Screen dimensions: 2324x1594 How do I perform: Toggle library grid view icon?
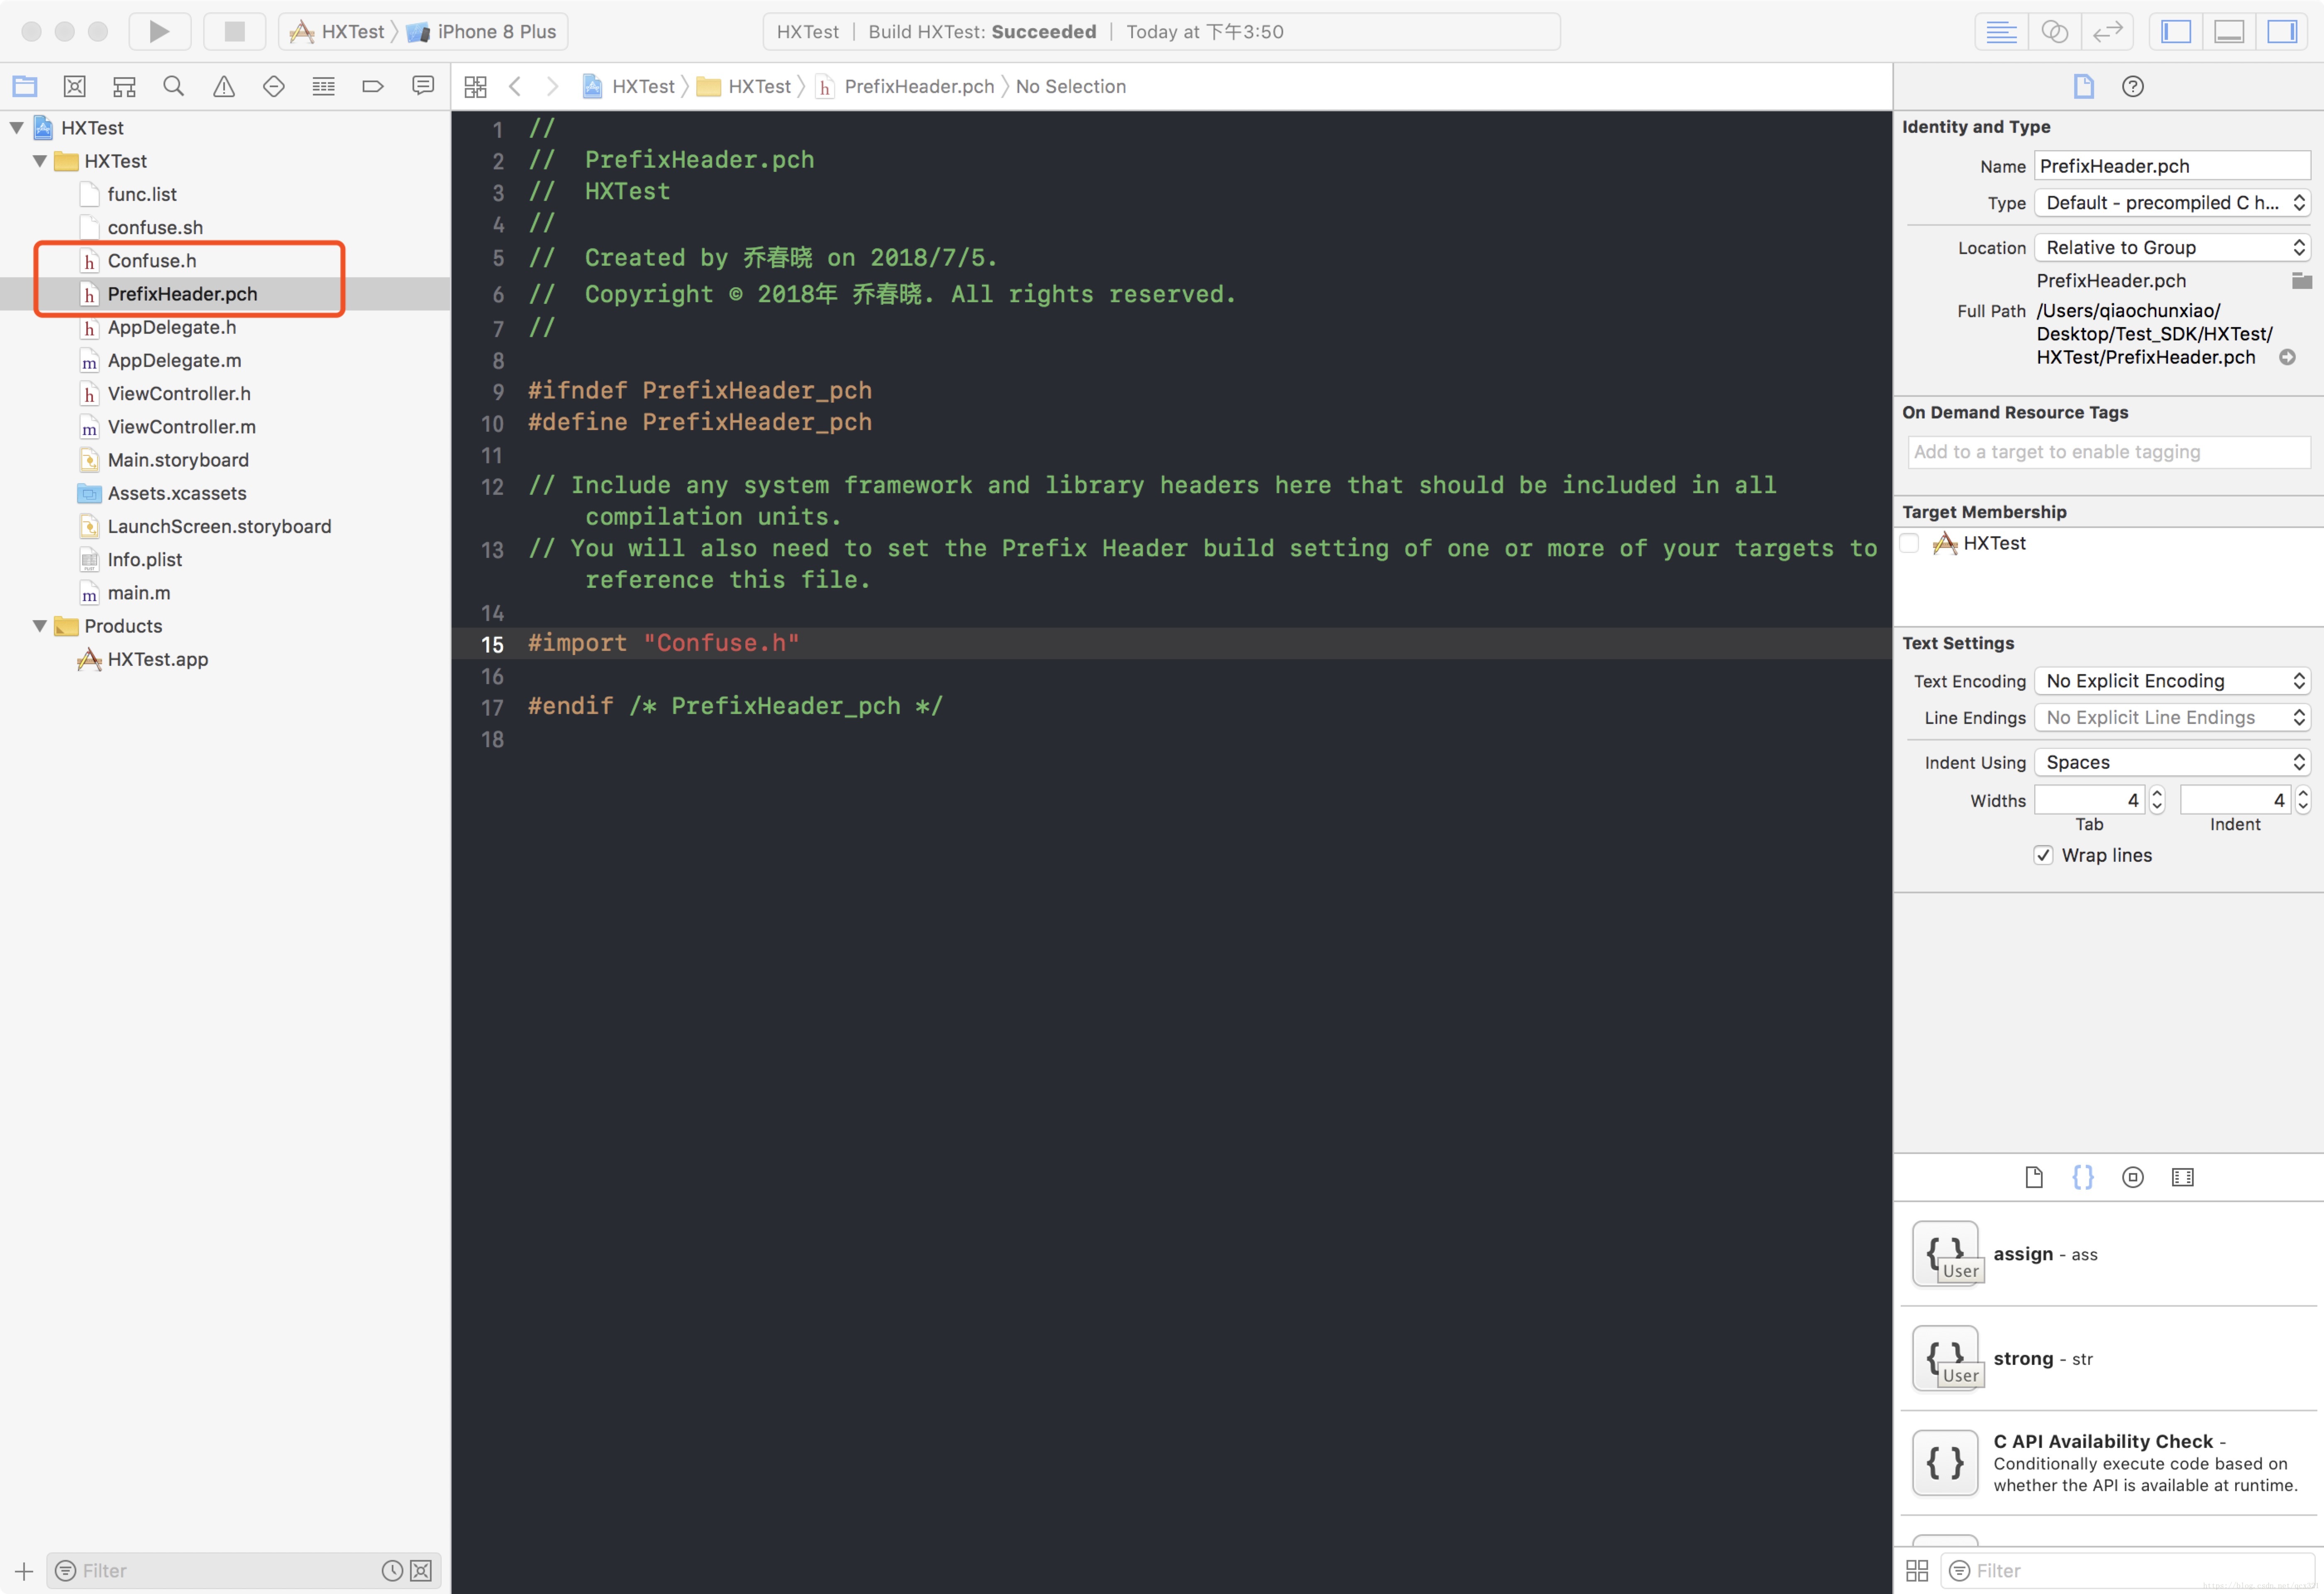[x=1917, y=1571]
